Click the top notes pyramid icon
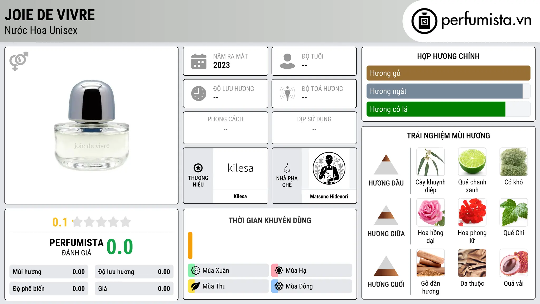The image size is (540, 304). click(x=386, y=164)
